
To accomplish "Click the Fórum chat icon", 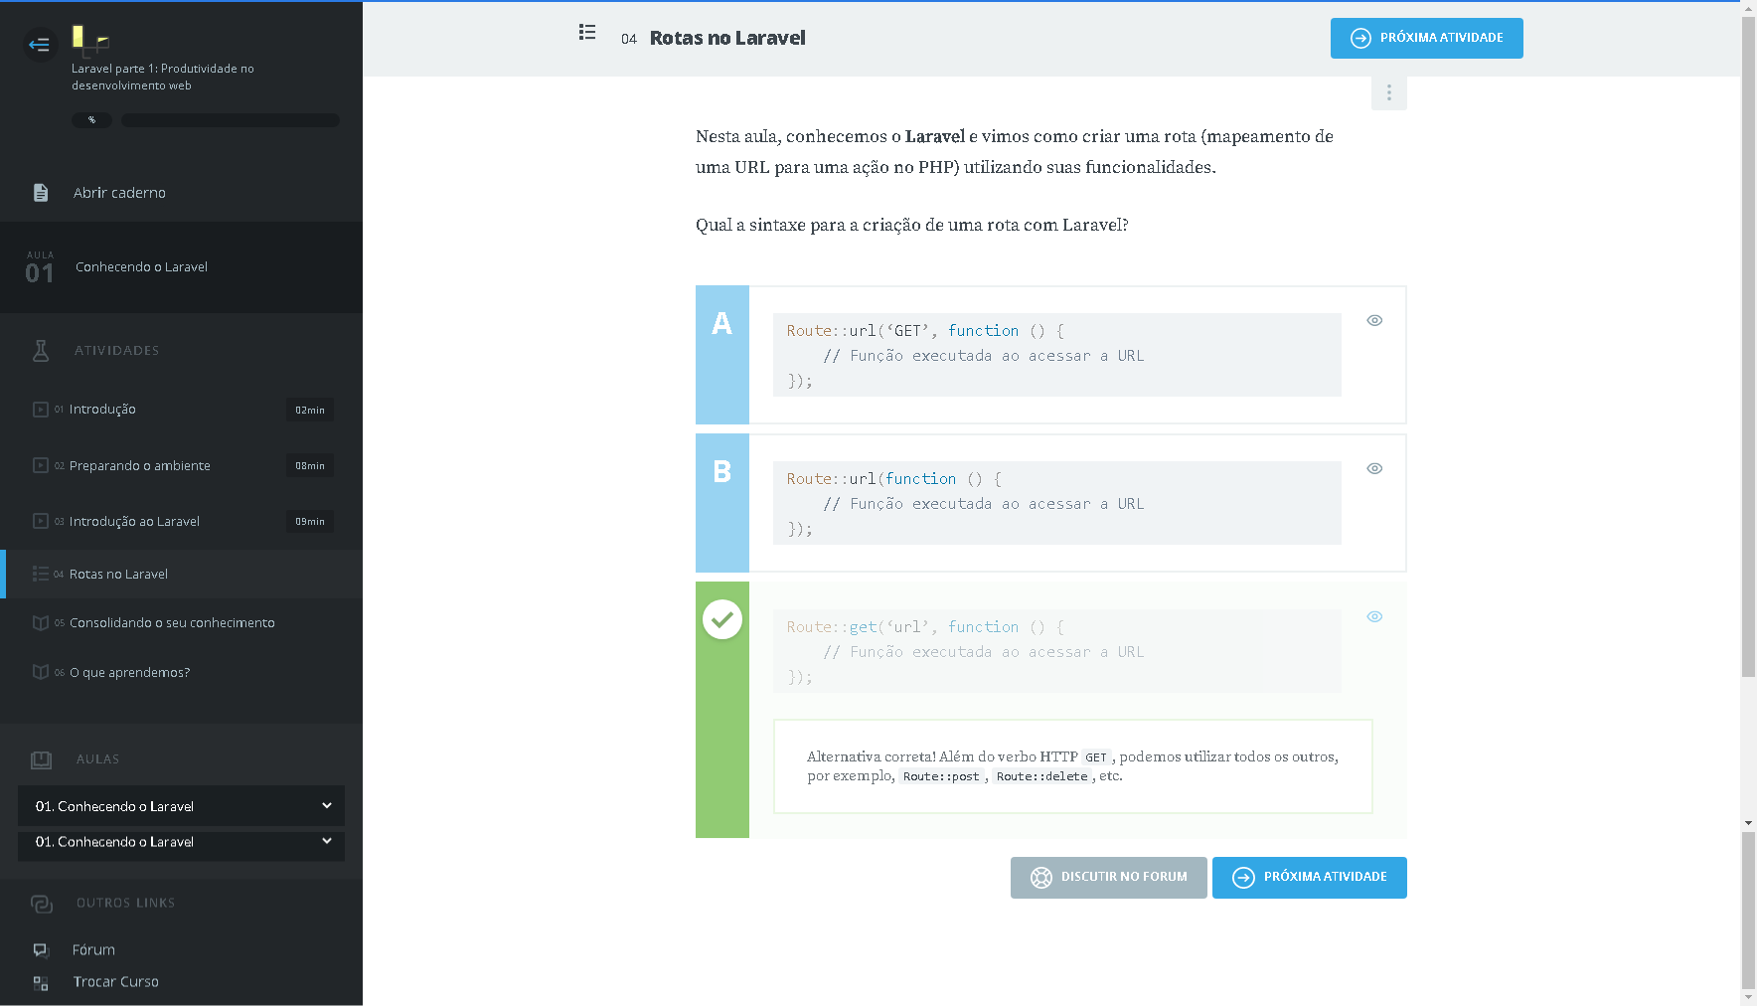I will pyautogui.click(x=41, y=950).
